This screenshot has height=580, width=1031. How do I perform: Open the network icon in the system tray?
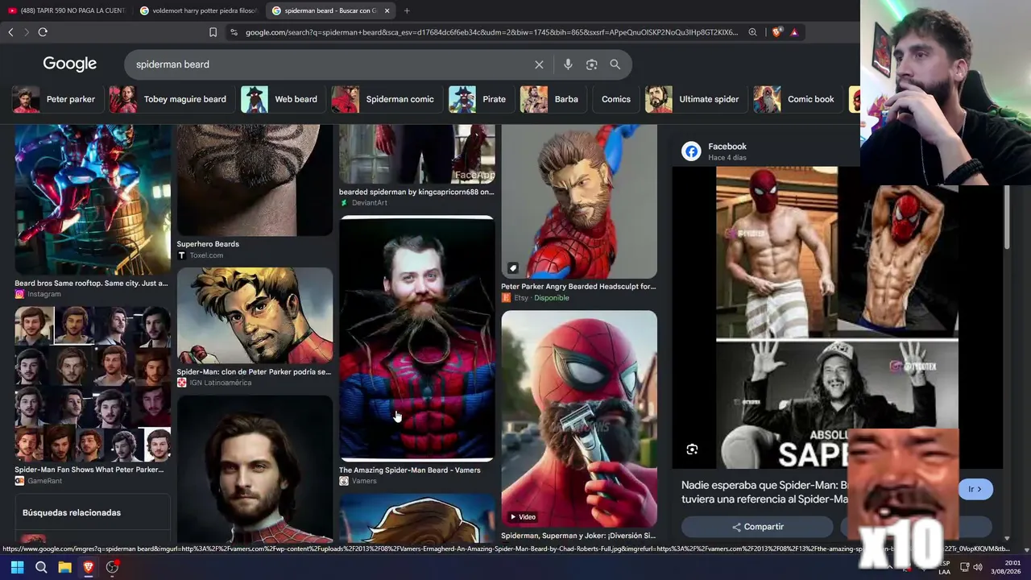963,567
